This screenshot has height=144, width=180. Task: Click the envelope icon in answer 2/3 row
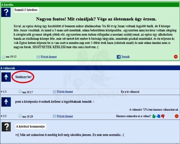(54, 116)
